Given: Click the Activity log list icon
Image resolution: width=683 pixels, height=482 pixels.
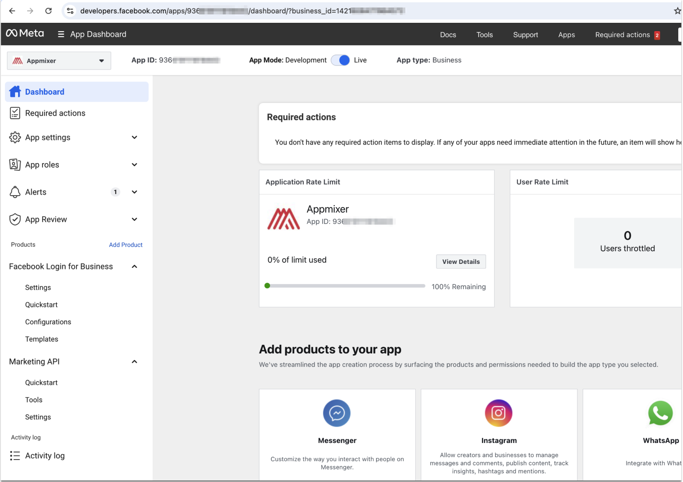Looking at the screenshot, I should (x=15, y=456).
